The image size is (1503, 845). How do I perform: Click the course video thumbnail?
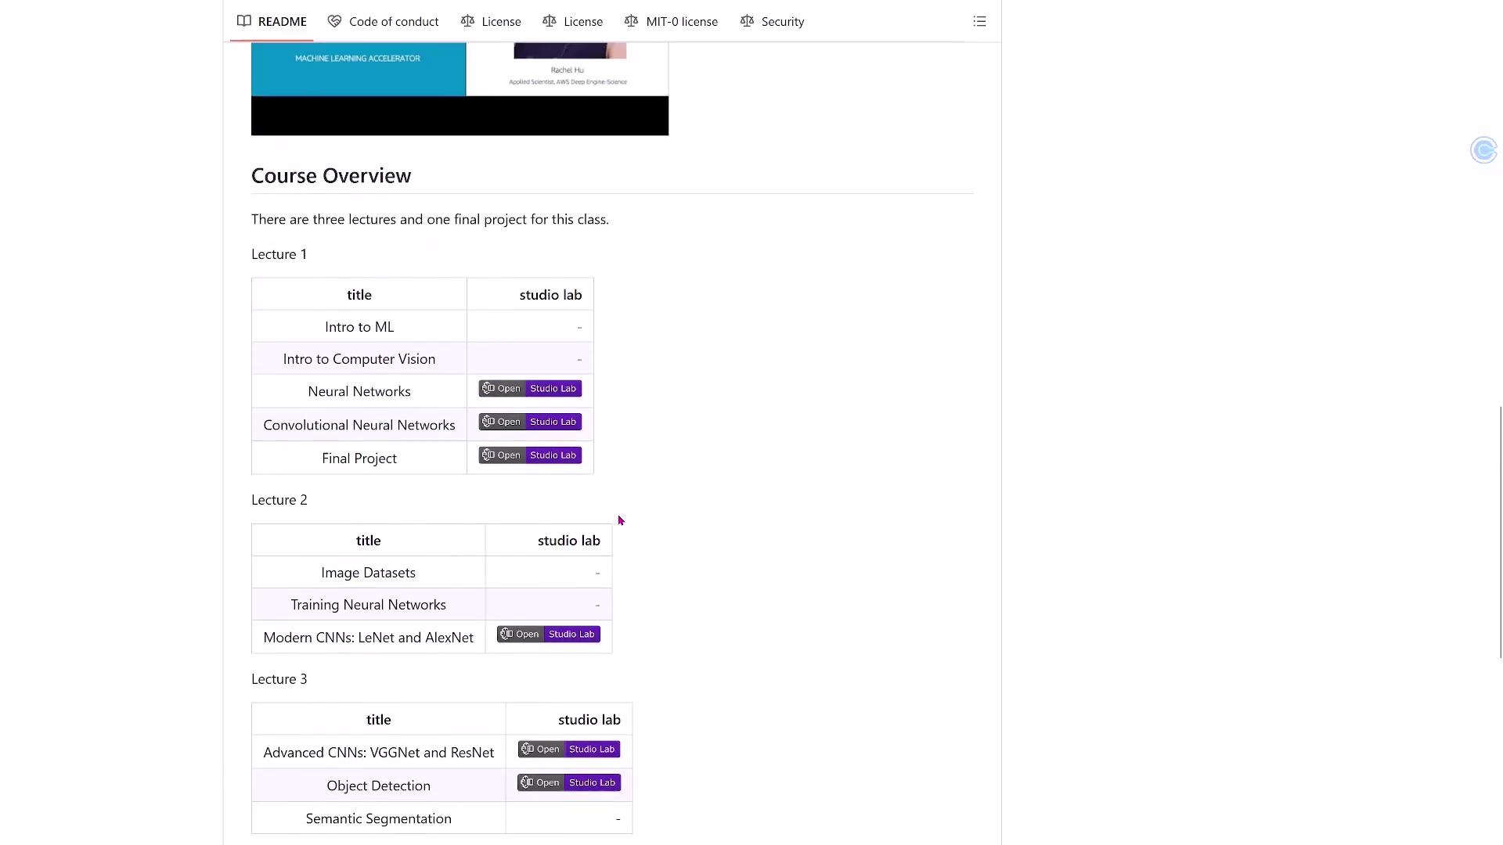point(460,88)
